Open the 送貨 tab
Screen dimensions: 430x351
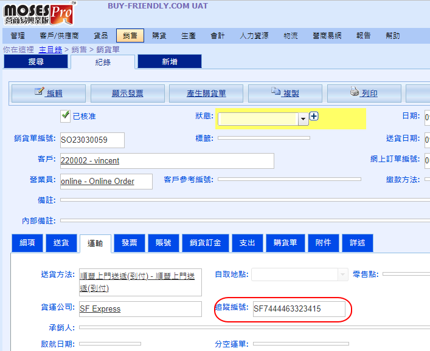point(61,243)
